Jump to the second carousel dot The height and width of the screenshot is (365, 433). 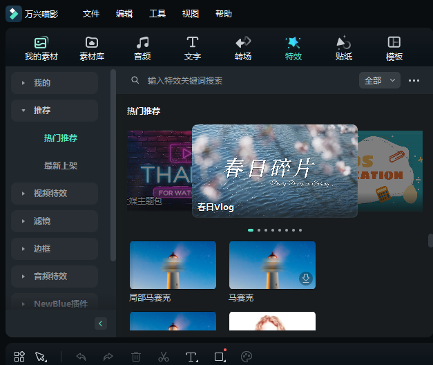[x=259, y=230]
